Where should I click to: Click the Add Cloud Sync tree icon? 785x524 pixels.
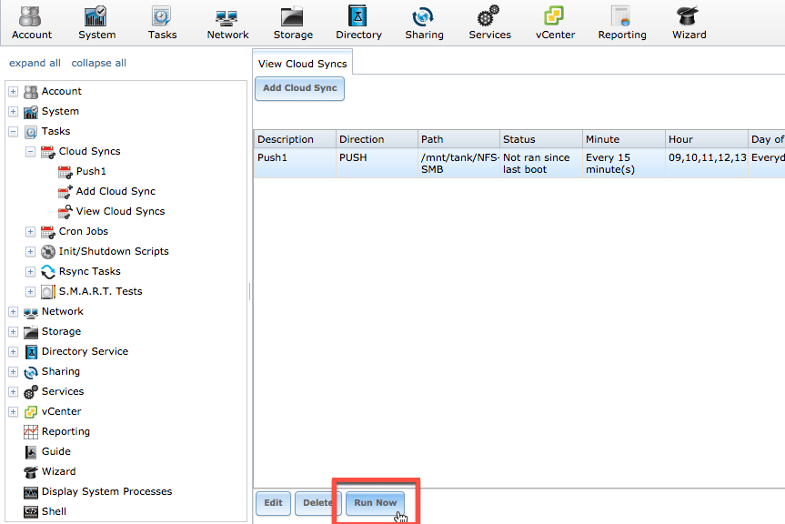65,192
